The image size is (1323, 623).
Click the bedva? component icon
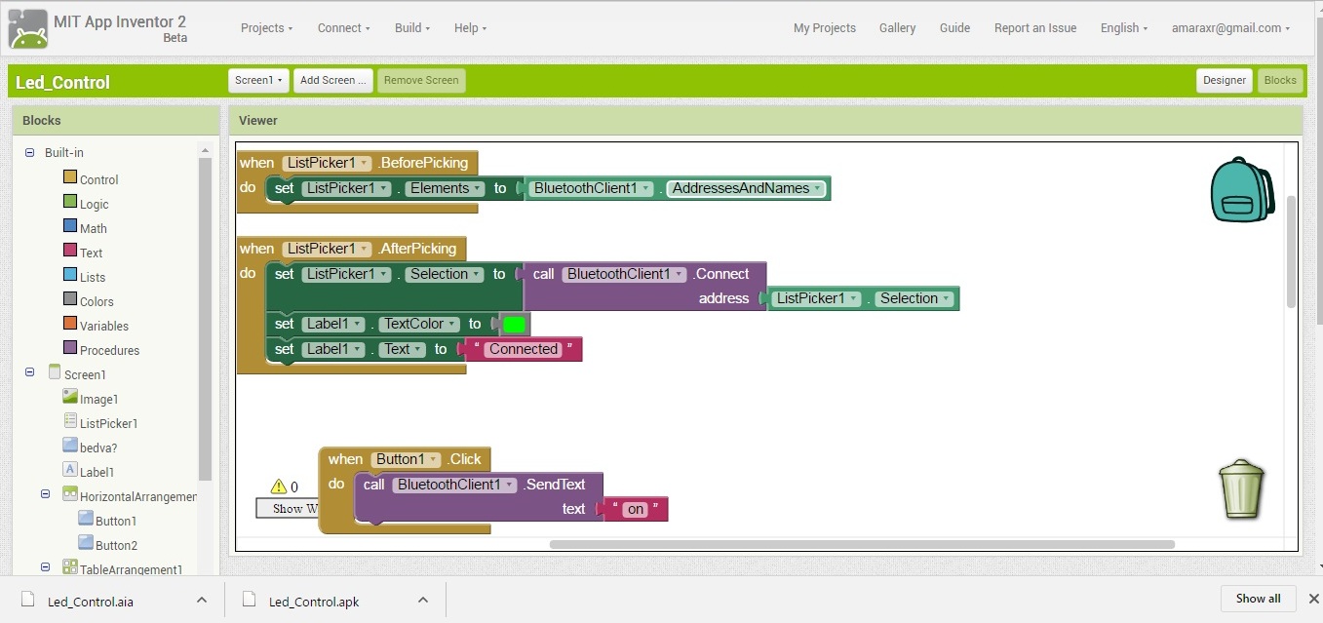pyautogui.click(x=70, y=446)
